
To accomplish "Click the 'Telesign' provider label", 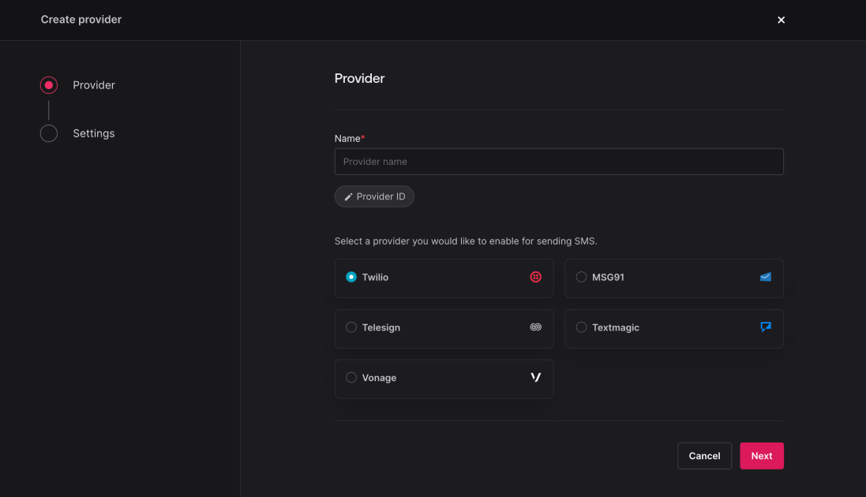I will tap(381, 327).
